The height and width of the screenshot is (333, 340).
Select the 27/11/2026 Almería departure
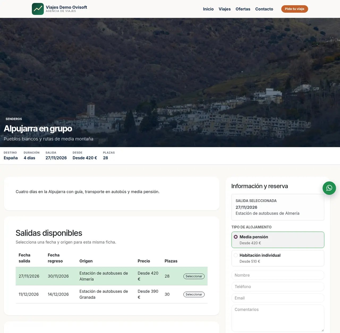(194, 276)
